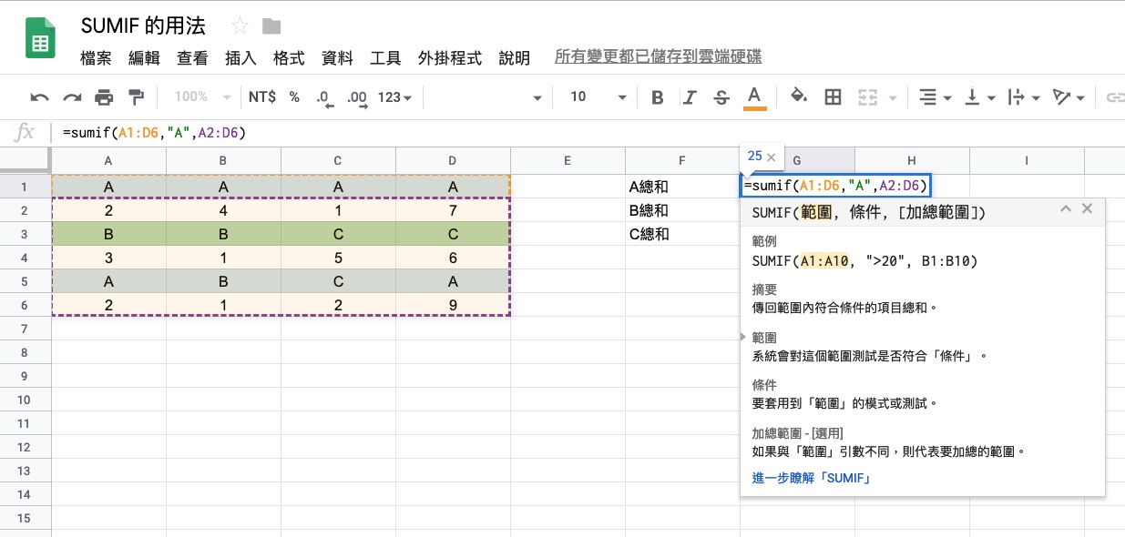The height and width of the screenshot is (537, 1125).
Task: Click the fill color bucket icon
Action: coord(798,96)
